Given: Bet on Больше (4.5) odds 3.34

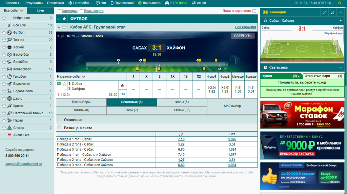Looking at the screenshot, I should (x=251, y=92).
